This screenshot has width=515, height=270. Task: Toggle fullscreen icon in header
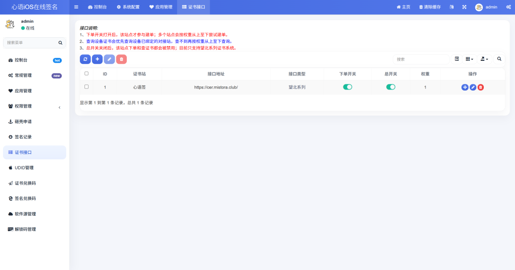[464, 7]
